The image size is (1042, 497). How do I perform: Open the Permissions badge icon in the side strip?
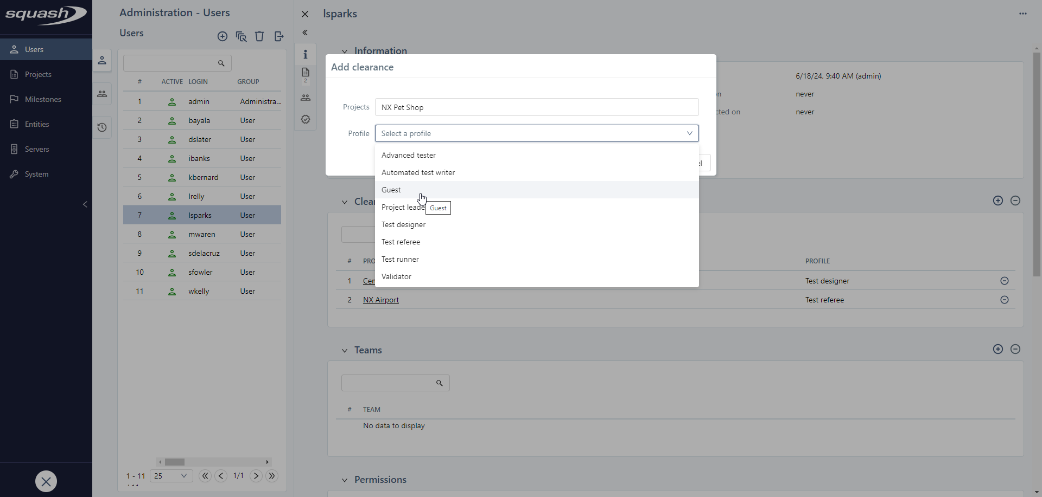coord(306,119)
